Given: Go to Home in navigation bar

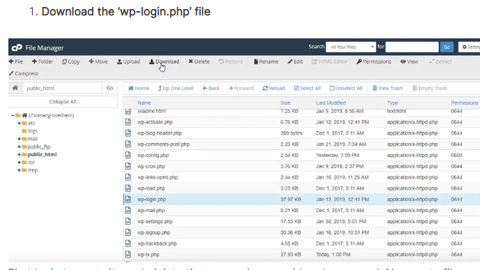Looking at the screenshot, I should tap(139, 88).
